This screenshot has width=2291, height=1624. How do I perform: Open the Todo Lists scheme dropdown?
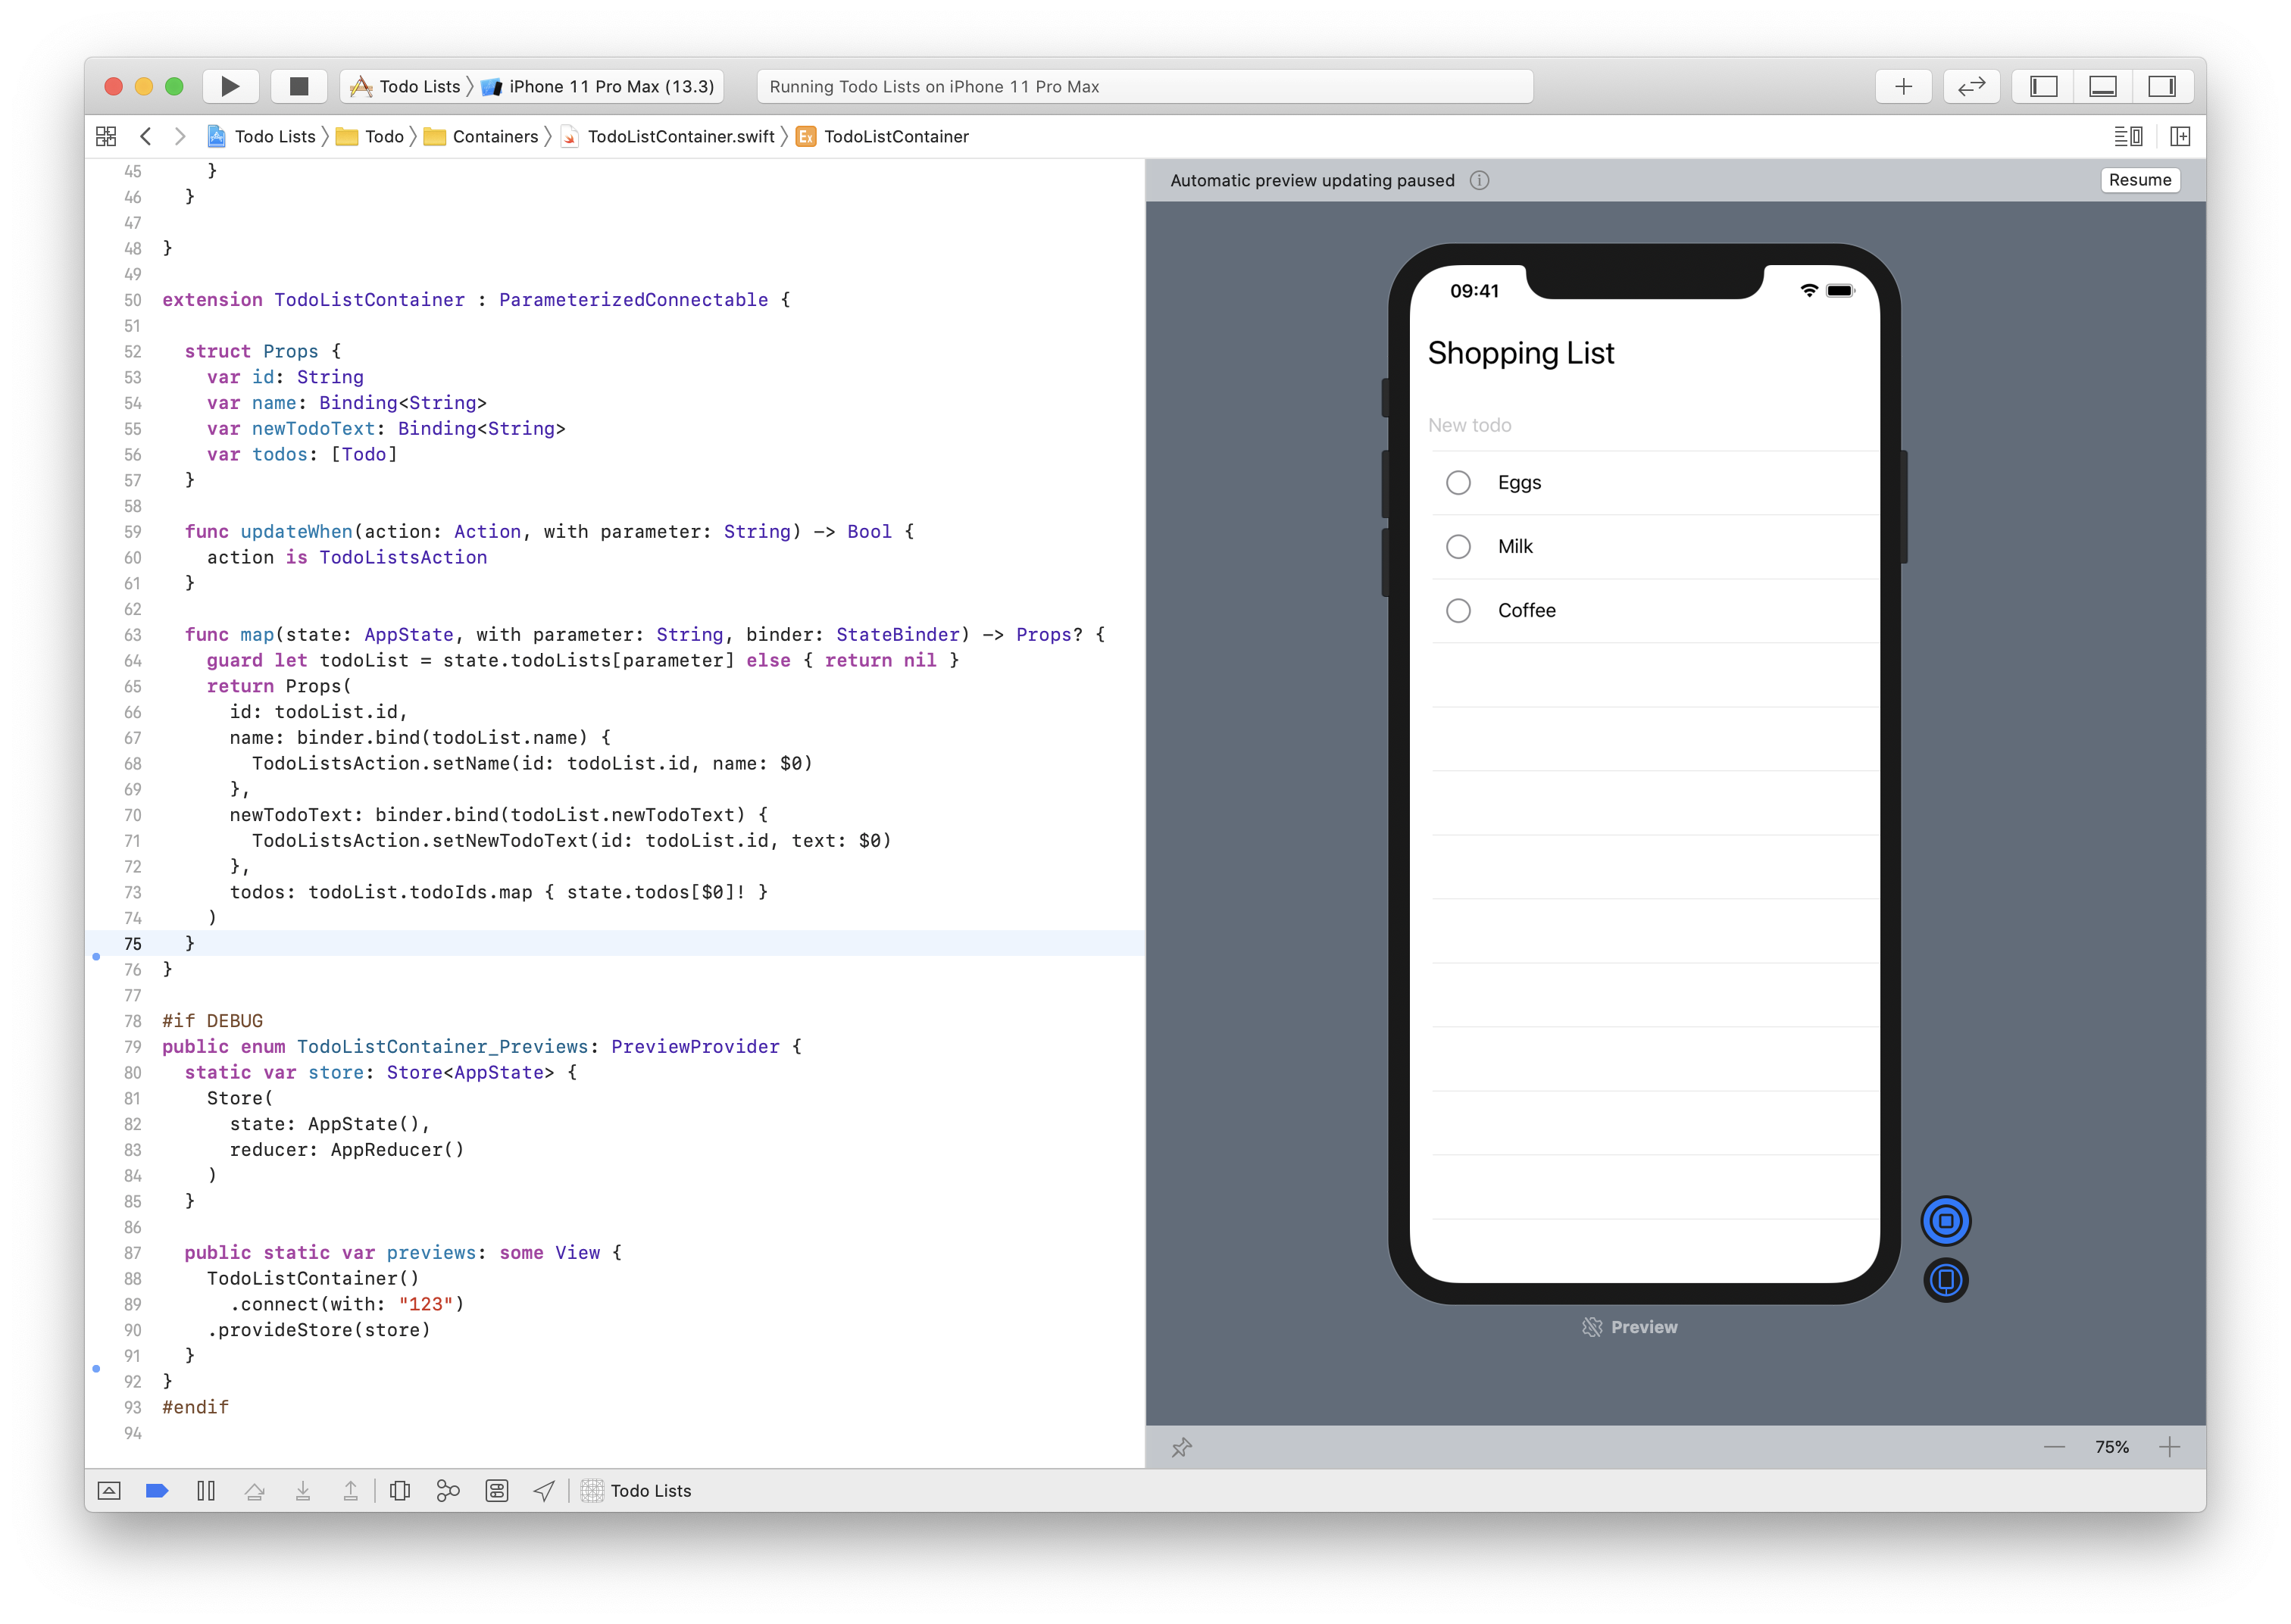(418, 86)
